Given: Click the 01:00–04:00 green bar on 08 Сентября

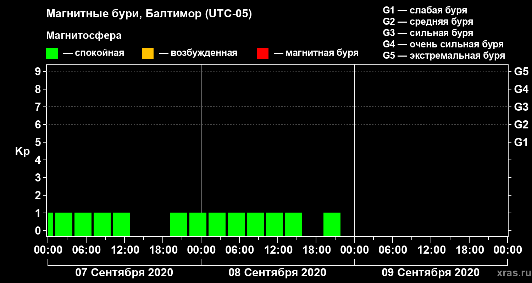Looking at the screenshot, I should click(217, 224).
